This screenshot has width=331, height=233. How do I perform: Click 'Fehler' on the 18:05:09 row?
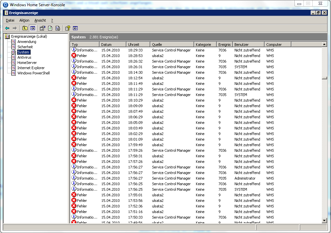(x=82, y=123)
